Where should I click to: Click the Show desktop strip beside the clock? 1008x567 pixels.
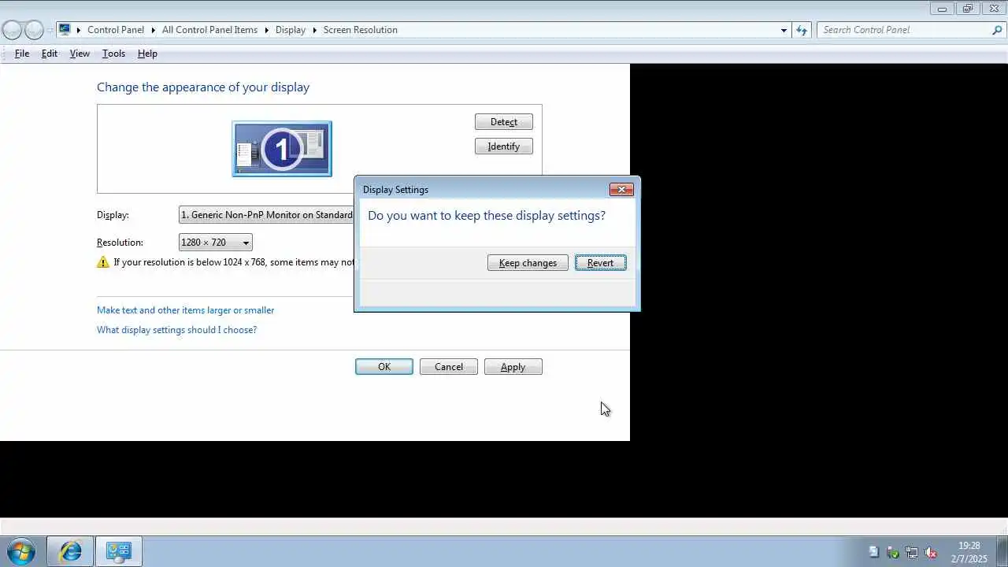tap(1002, 551)
